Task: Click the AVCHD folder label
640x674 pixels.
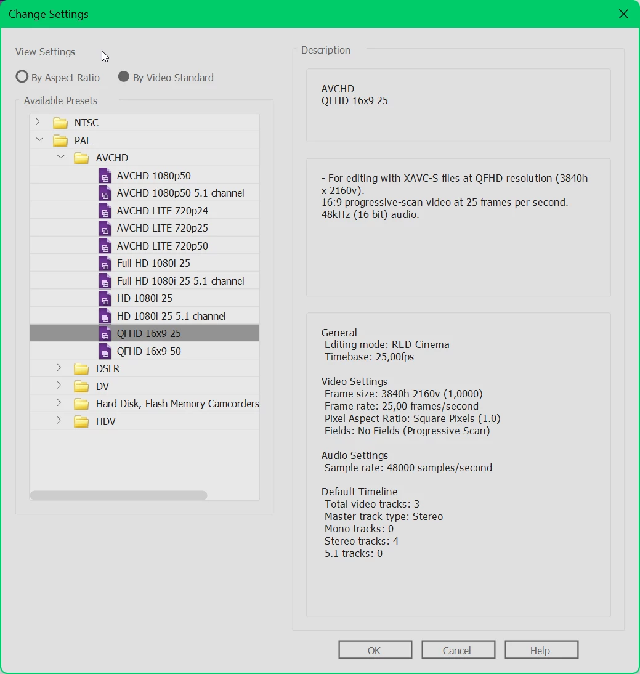Action: (x=112, y=158)
